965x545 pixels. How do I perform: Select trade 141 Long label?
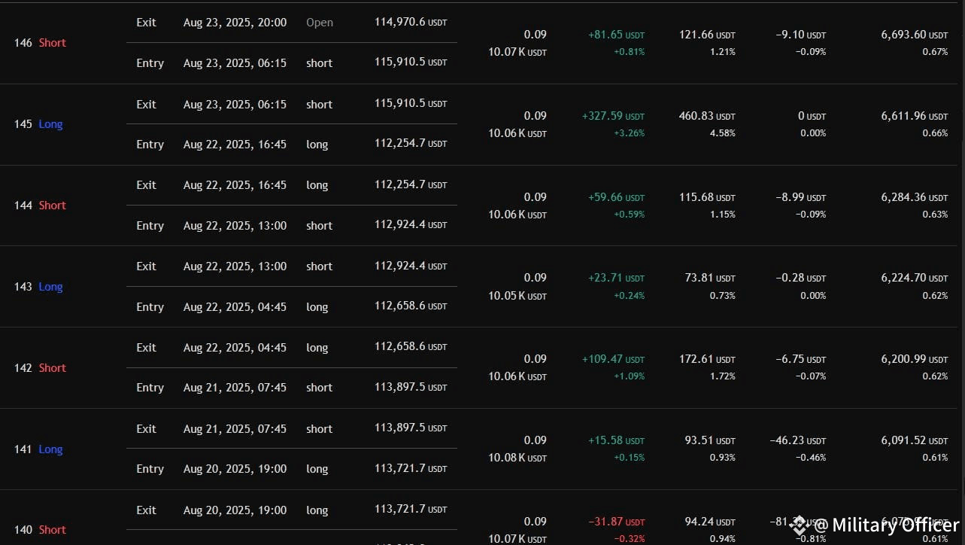pyautogui.click(x=39, y=449)
